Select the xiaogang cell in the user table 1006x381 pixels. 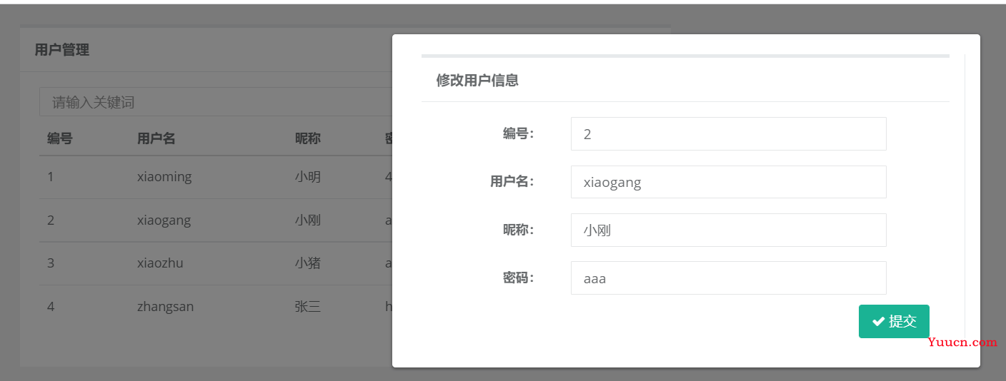164,220
